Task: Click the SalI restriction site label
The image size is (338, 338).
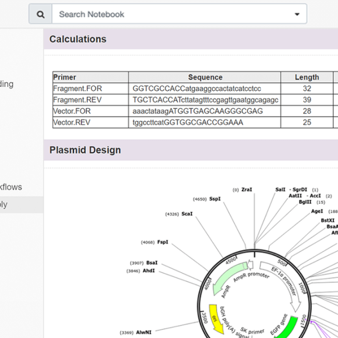Action: (x=280, y=189)
